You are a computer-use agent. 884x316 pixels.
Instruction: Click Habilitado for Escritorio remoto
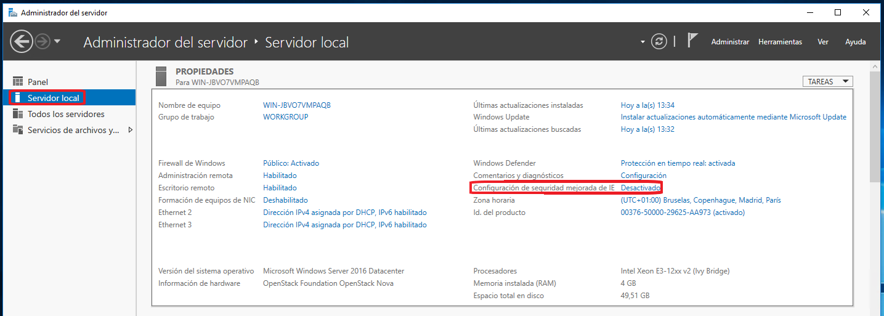pyautogui.click(x=280, y=188)
